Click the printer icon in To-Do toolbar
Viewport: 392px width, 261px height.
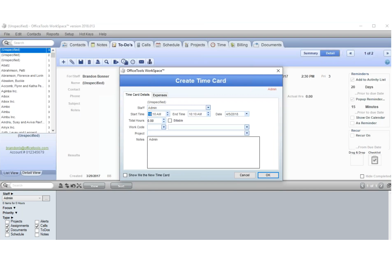tap(98, 62)
